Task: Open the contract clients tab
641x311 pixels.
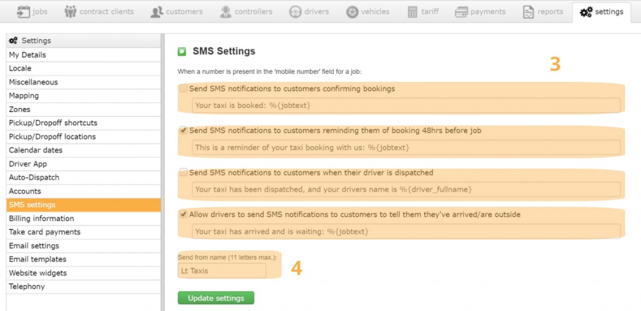Action: (100, 12)
